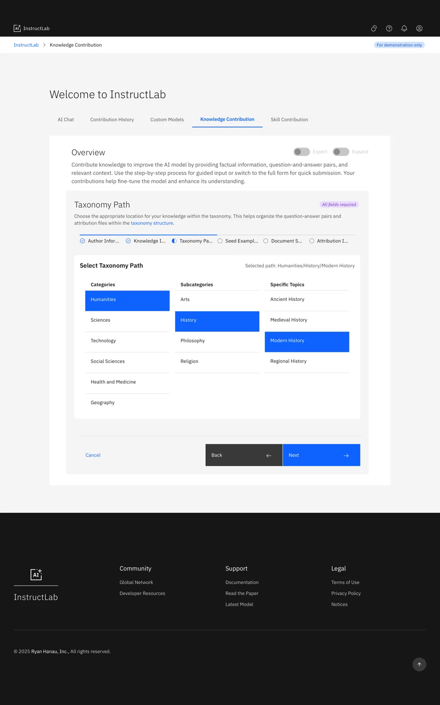Pick the Regional History topic

click(x=307, y=362)
